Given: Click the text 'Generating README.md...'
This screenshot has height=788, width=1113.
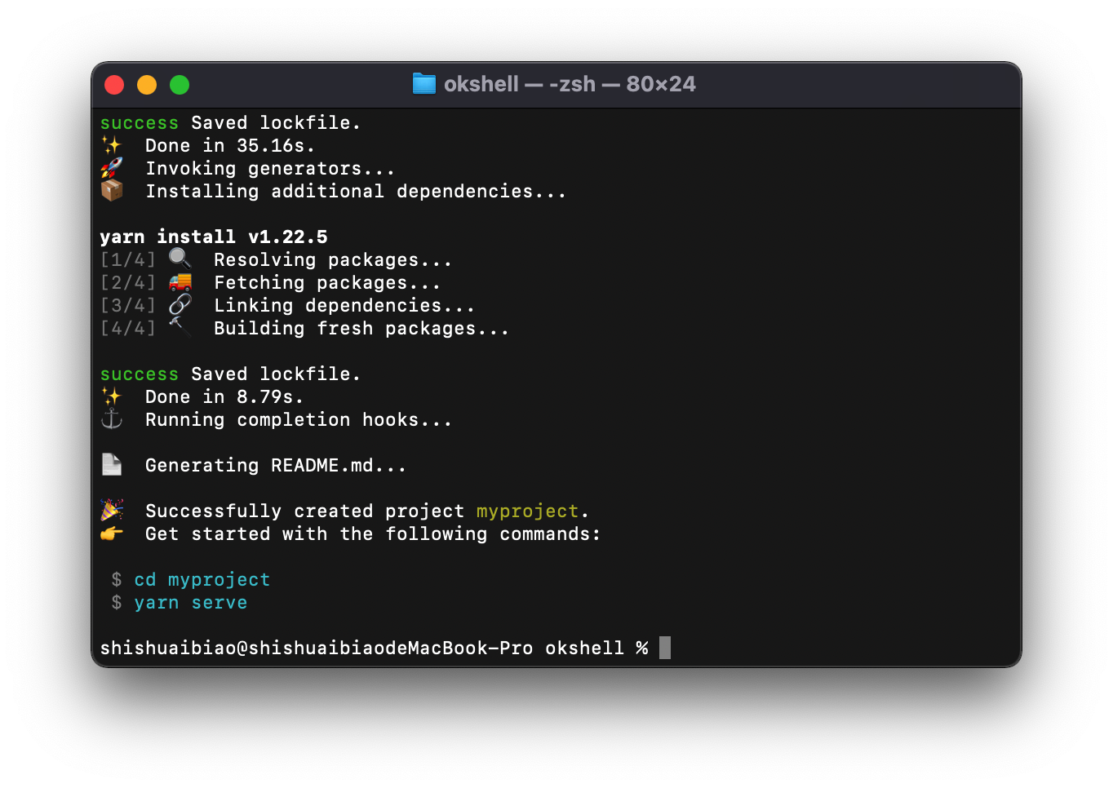Looking at the screenshot, I should coord(276,465).
